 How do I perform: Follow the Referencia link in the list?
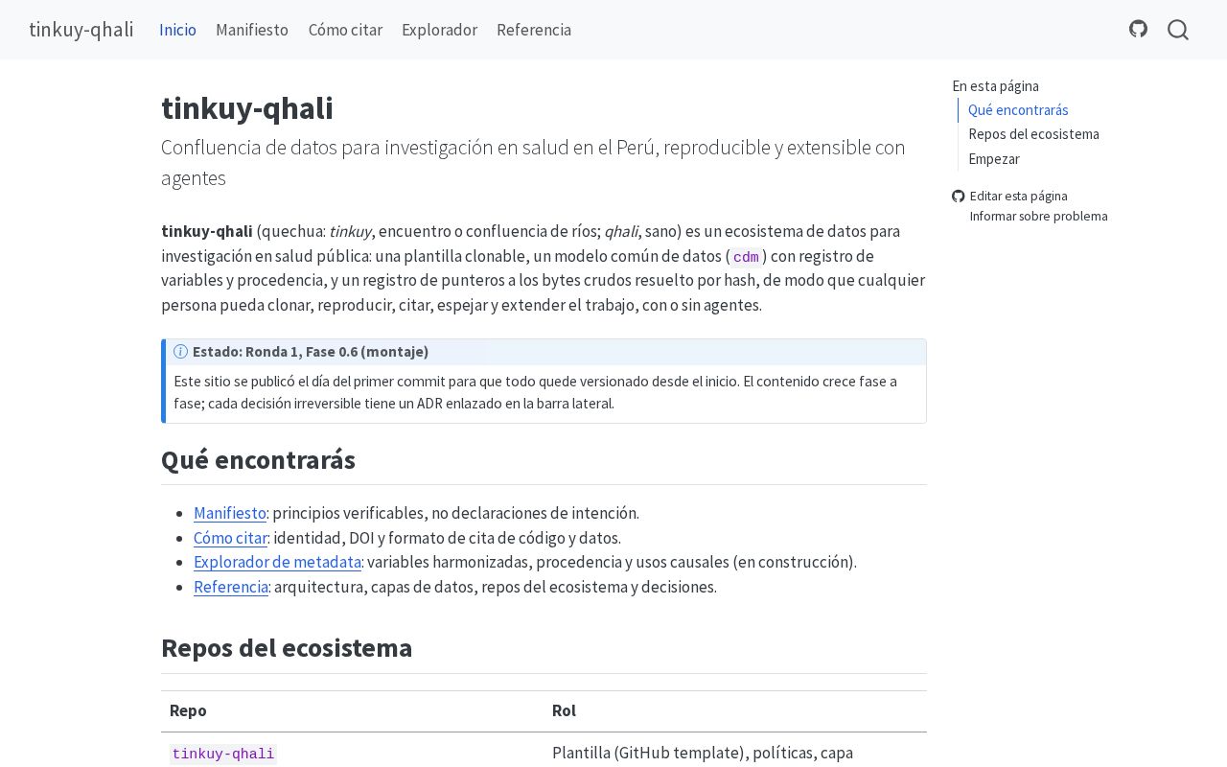[x=231, y=587]
